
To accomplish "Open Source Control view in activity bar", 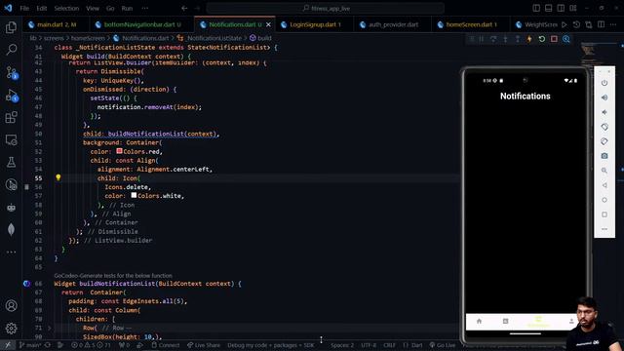I will (11, 73).
